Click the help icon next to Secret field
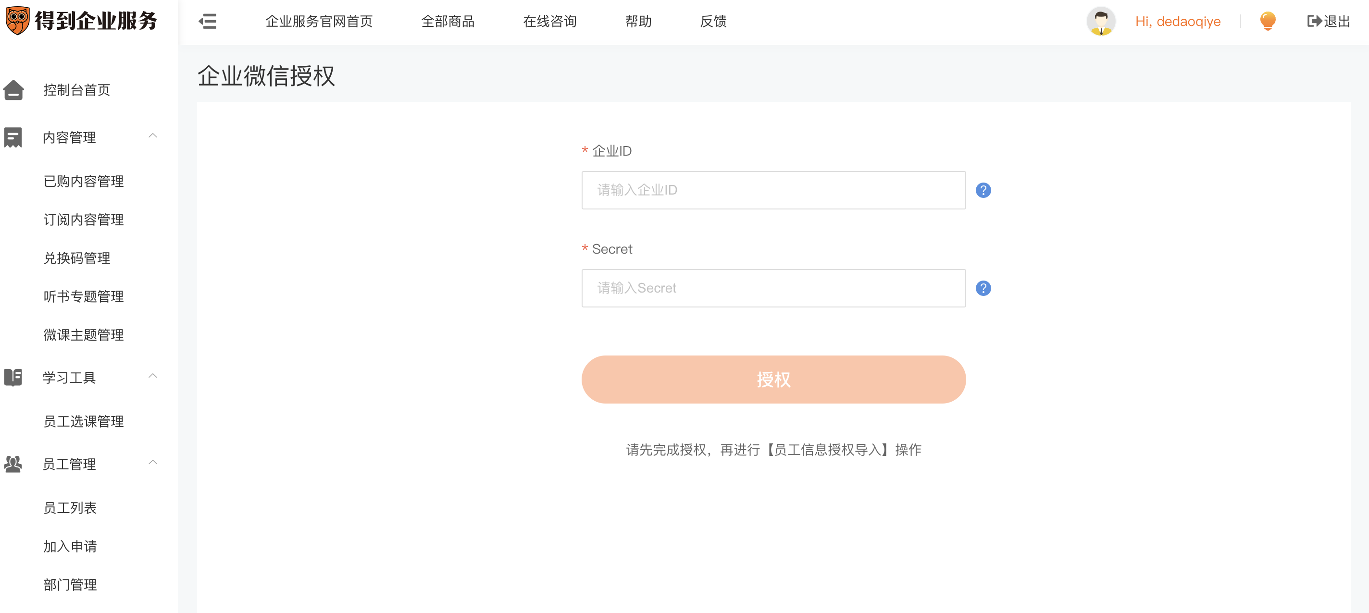Screen dimensions: 1369x613 coord(983,288)
